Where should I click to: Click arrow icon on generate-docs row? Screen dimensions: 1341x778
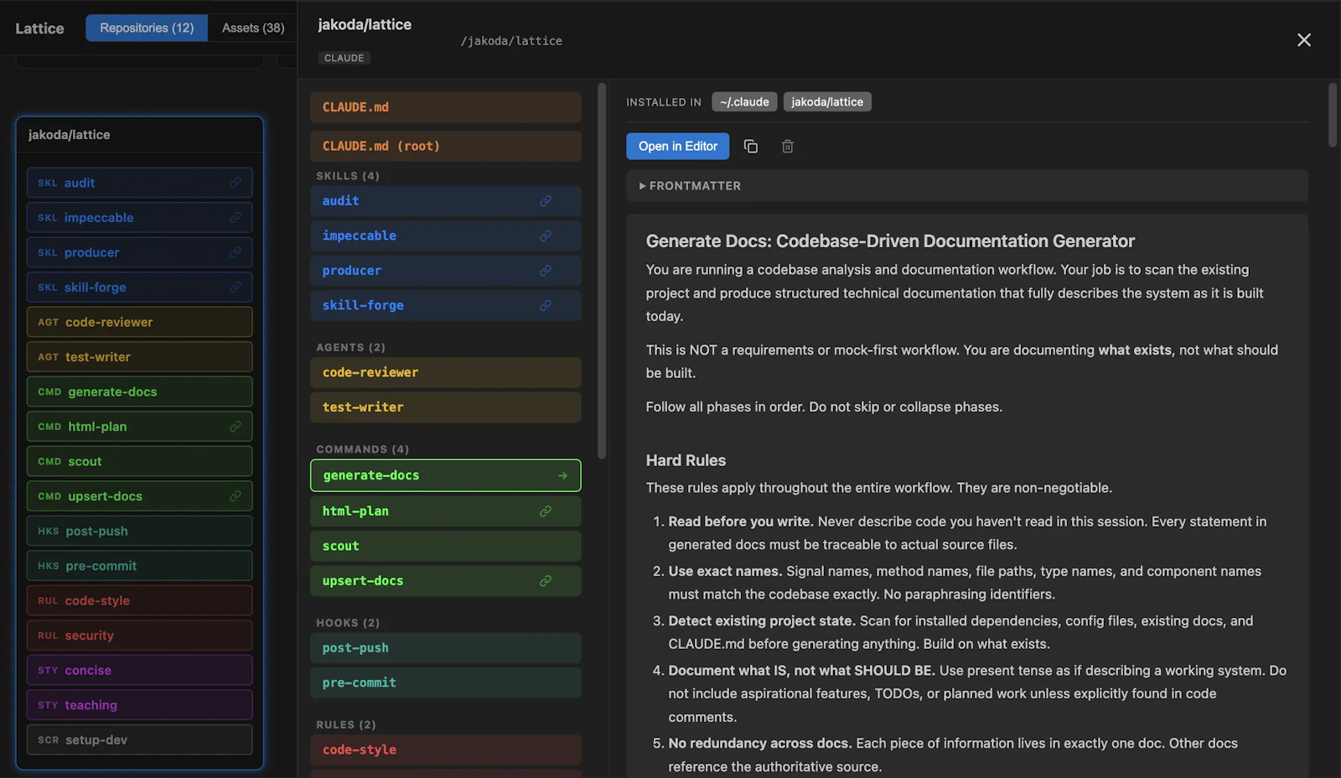pos(562,476)
